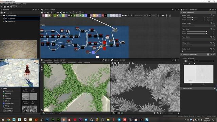Collapse Specific Parameters section
This screenshot has width=217, height=122.
click(x=181, y=55)
